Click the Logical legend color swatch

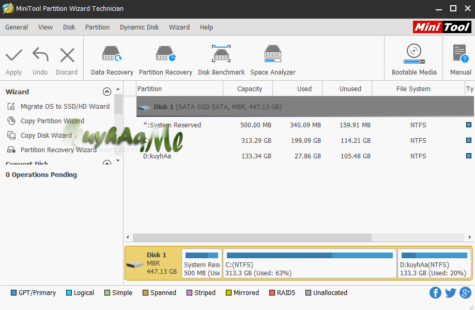click(69, 293)
